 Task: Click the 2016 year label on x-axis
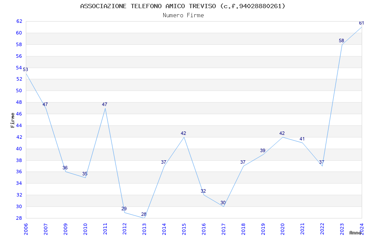pos(204,229)
